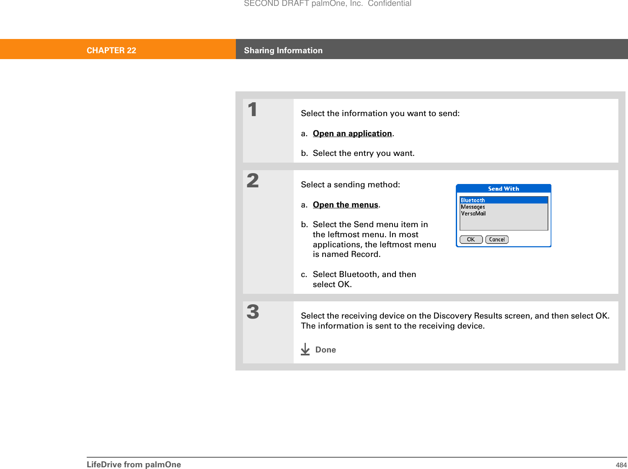Click the LifeDrive from palmOne footer text
Image resolution: width=628 pixels, height=469 pixels.
click(x=134, y=464)
